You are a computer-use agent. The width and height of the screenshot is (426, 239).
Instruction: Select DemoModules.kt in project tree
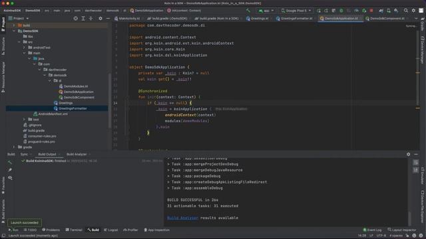tap(73, 86)
